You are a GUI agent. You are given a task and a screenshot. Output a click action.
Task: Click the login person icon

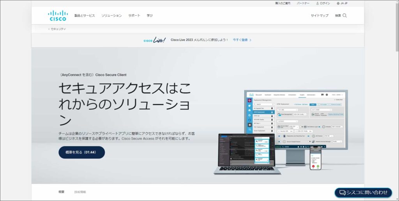(x=317, y=3)
